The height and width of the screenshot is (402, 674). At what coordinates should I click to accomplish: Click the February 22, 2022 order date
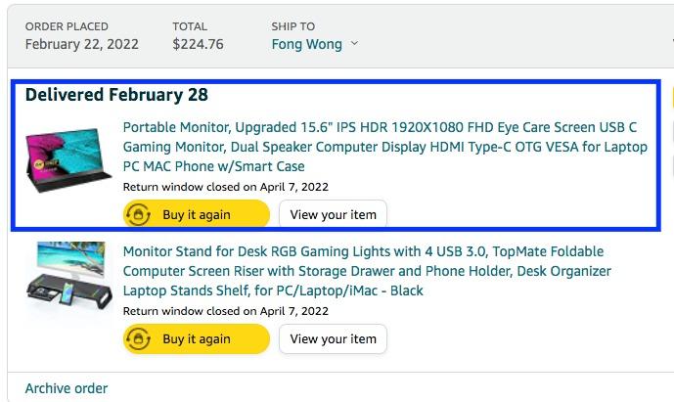point(81,44)
